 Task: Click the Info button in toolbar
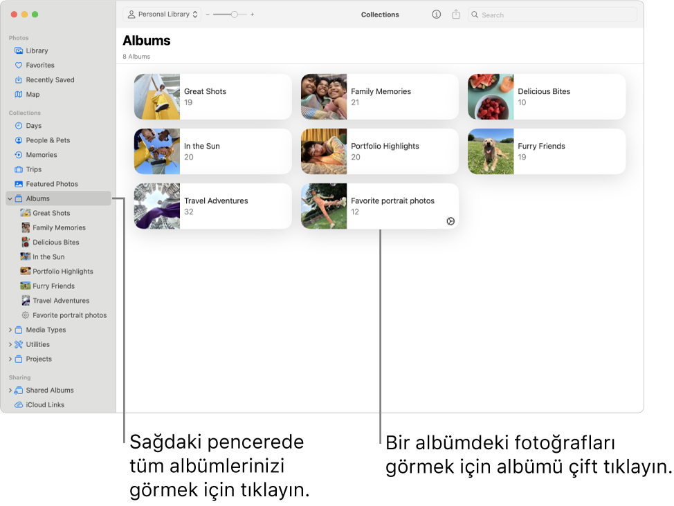pos(436,15)
